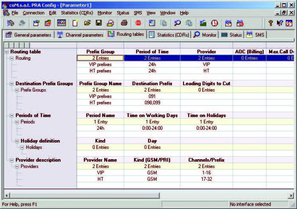The height and width of the screenshot is (209, 297).
Task: Collapse the Periods of Time node
Action: click(12, 115)
